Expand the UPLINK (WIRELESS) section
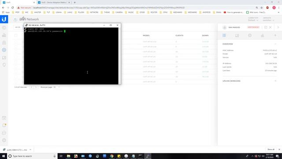 pos(275,81)
